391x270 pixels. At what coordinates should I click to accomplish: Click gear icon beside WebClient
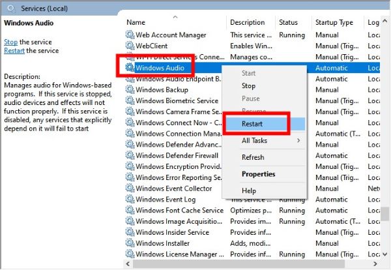(130, 46)
